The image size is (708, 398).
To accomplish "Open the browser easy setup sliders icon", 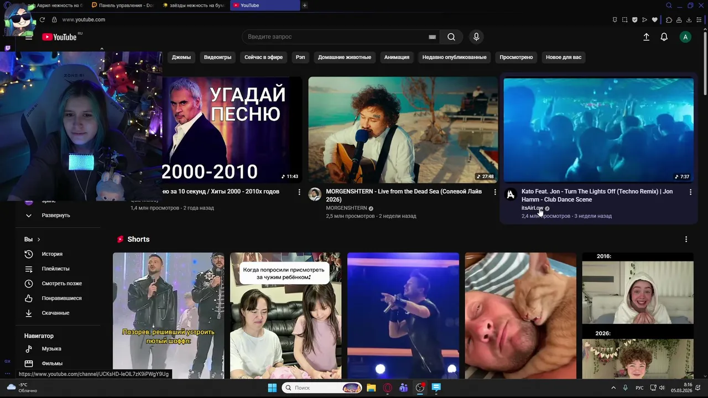I will (699, 20).
